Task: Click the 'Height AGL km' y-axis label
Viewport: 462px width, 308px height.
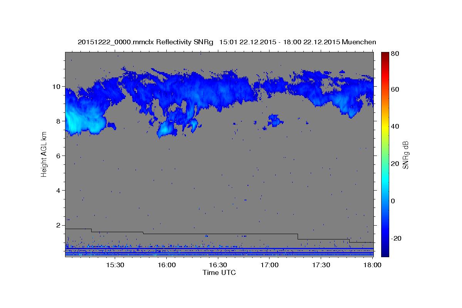Action: [44, 154]
